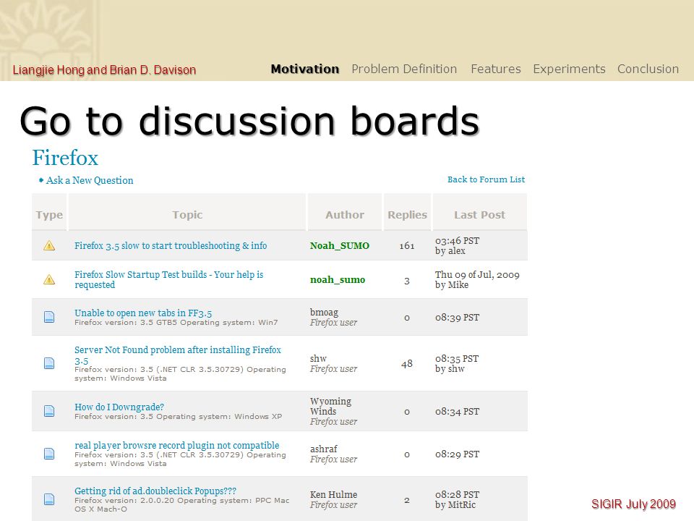694x521 pixels.
Task: Sort by the Topic column header
Action: point(187,215)
